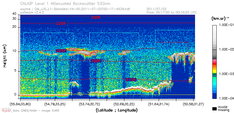
Task: Click the "250K" label near 8 km
Action: click(x=96, y=61)
